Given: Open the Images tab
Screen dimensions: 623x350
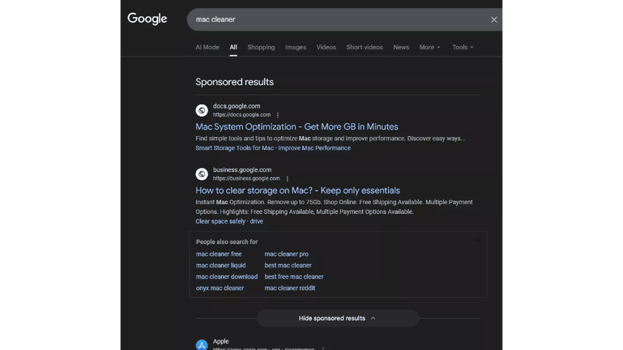Looking at the screenshot, I should [x=296, y=47].
